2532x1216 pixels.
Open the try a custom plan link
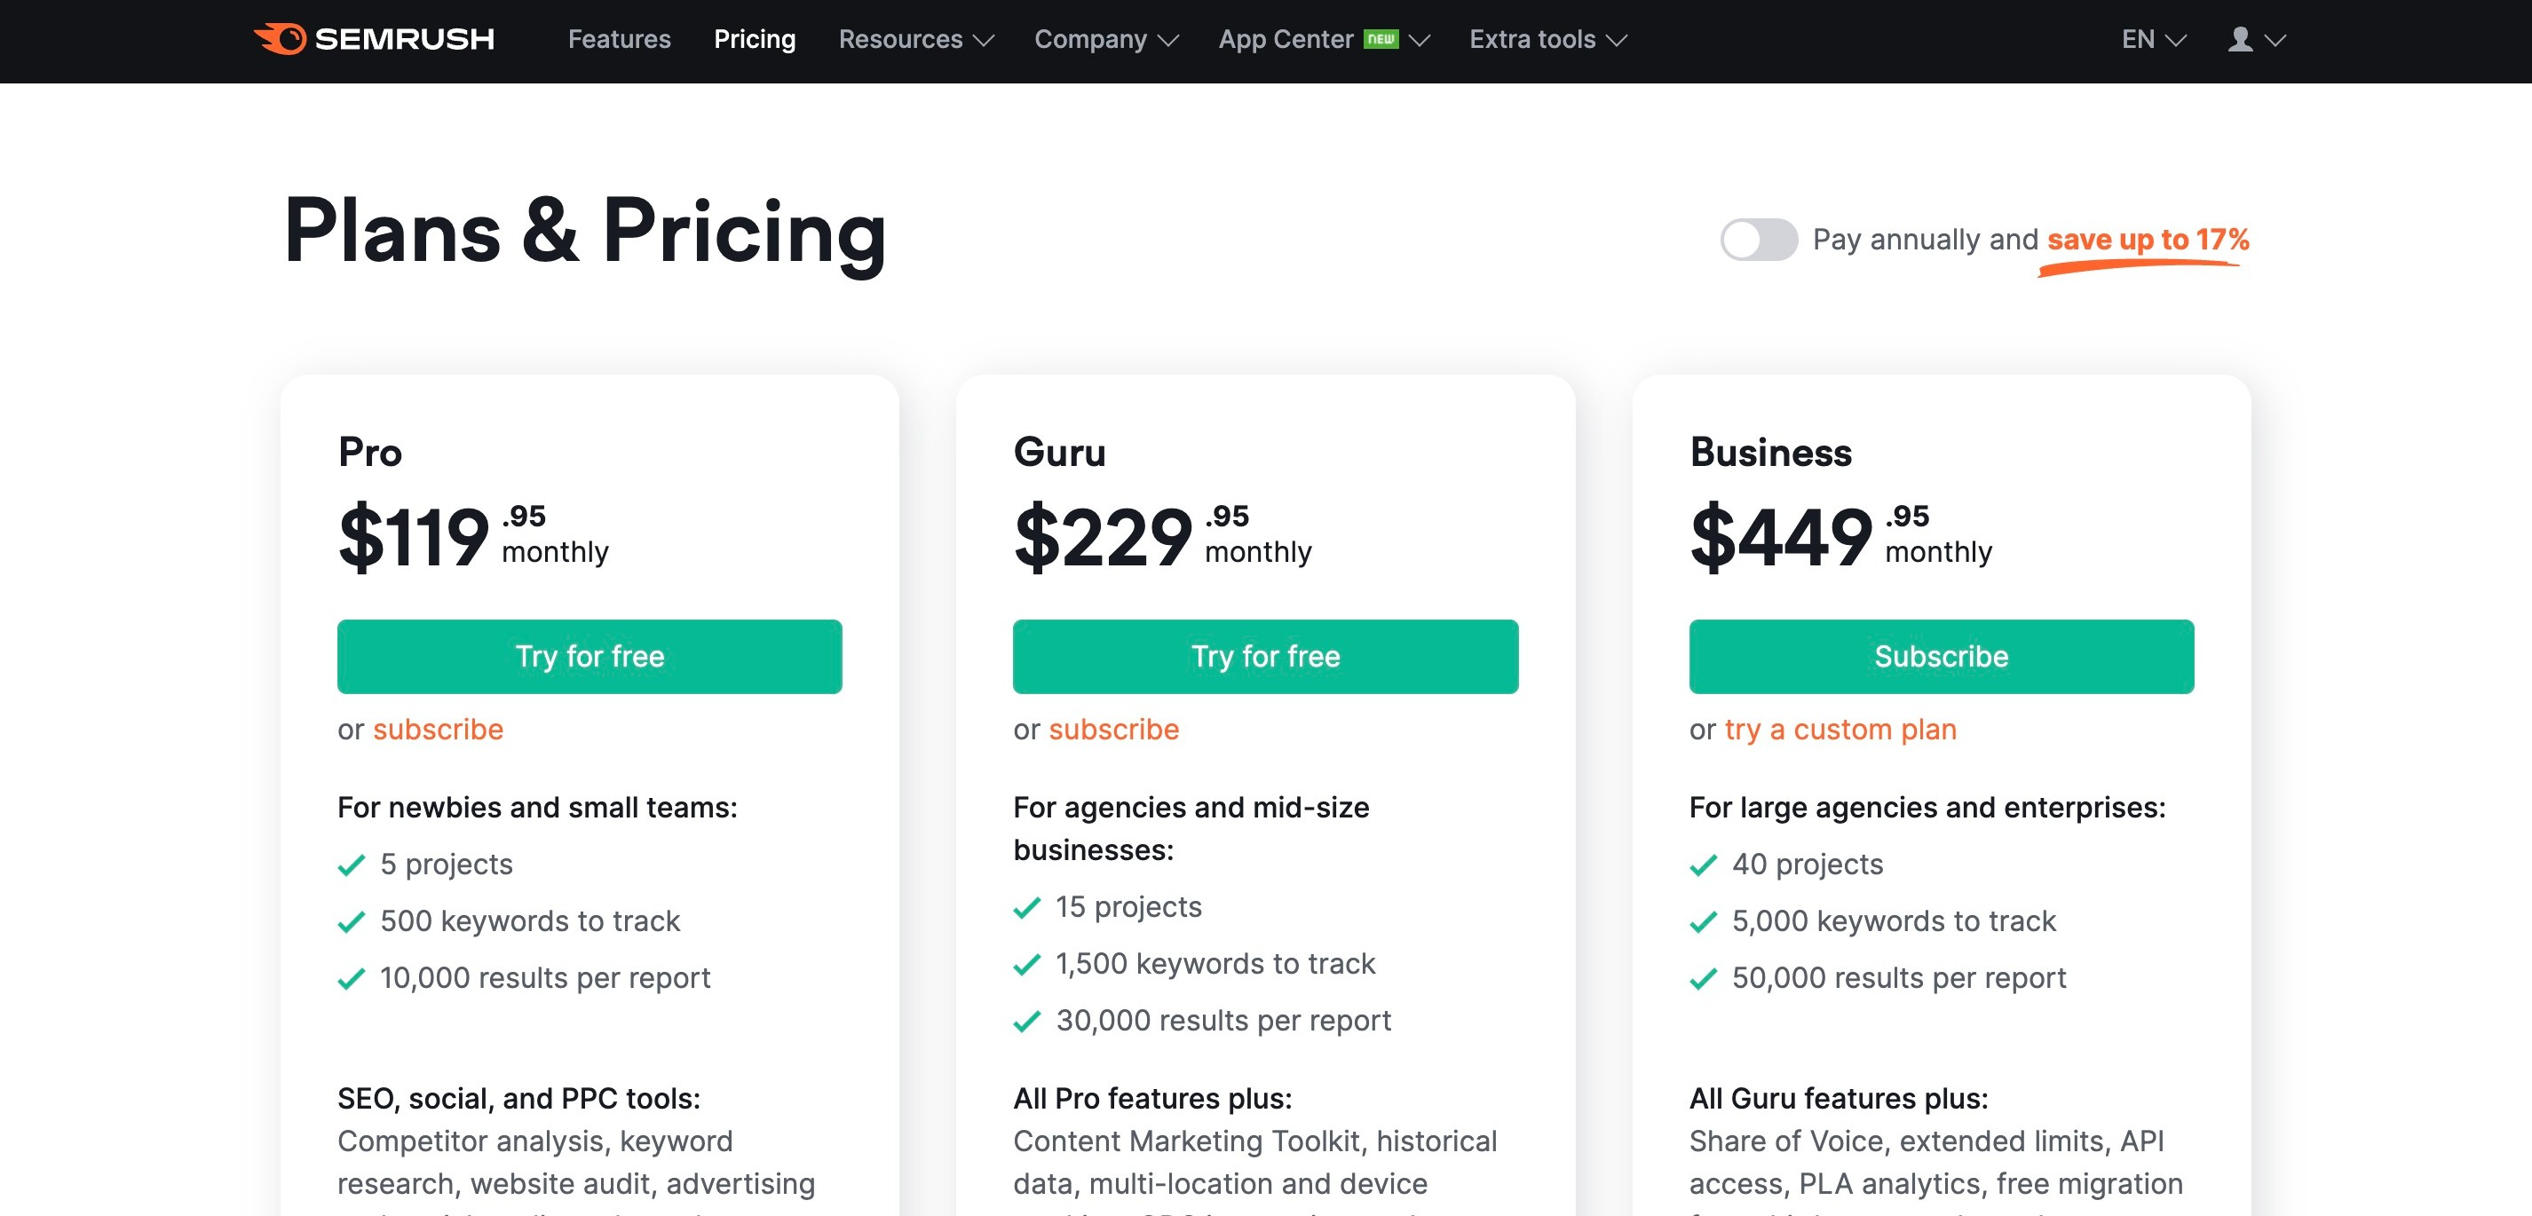[1841, 729]
